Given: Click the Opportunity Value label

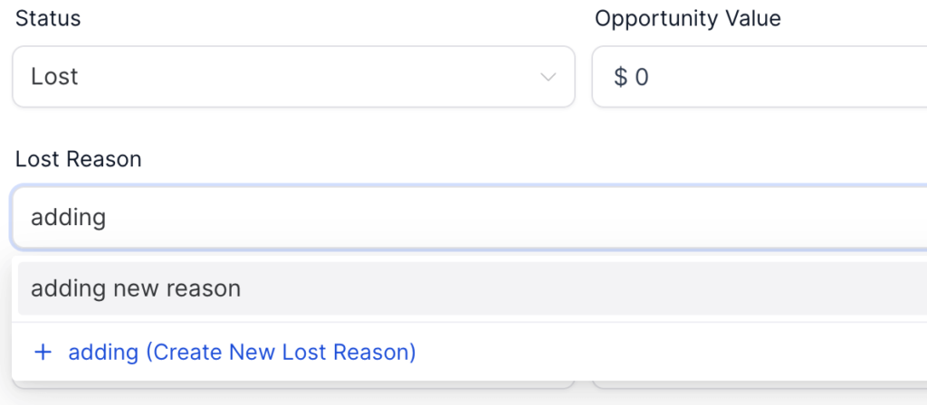Looking at the screenshot, I should click(x=687, y=19).
